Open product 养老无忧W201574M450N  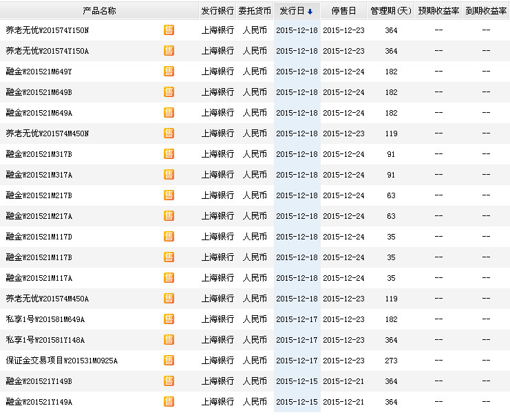point(47,133)
